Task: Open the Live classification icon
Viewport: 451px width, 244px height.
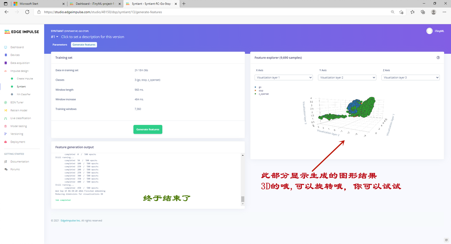Action: [5, 118]
